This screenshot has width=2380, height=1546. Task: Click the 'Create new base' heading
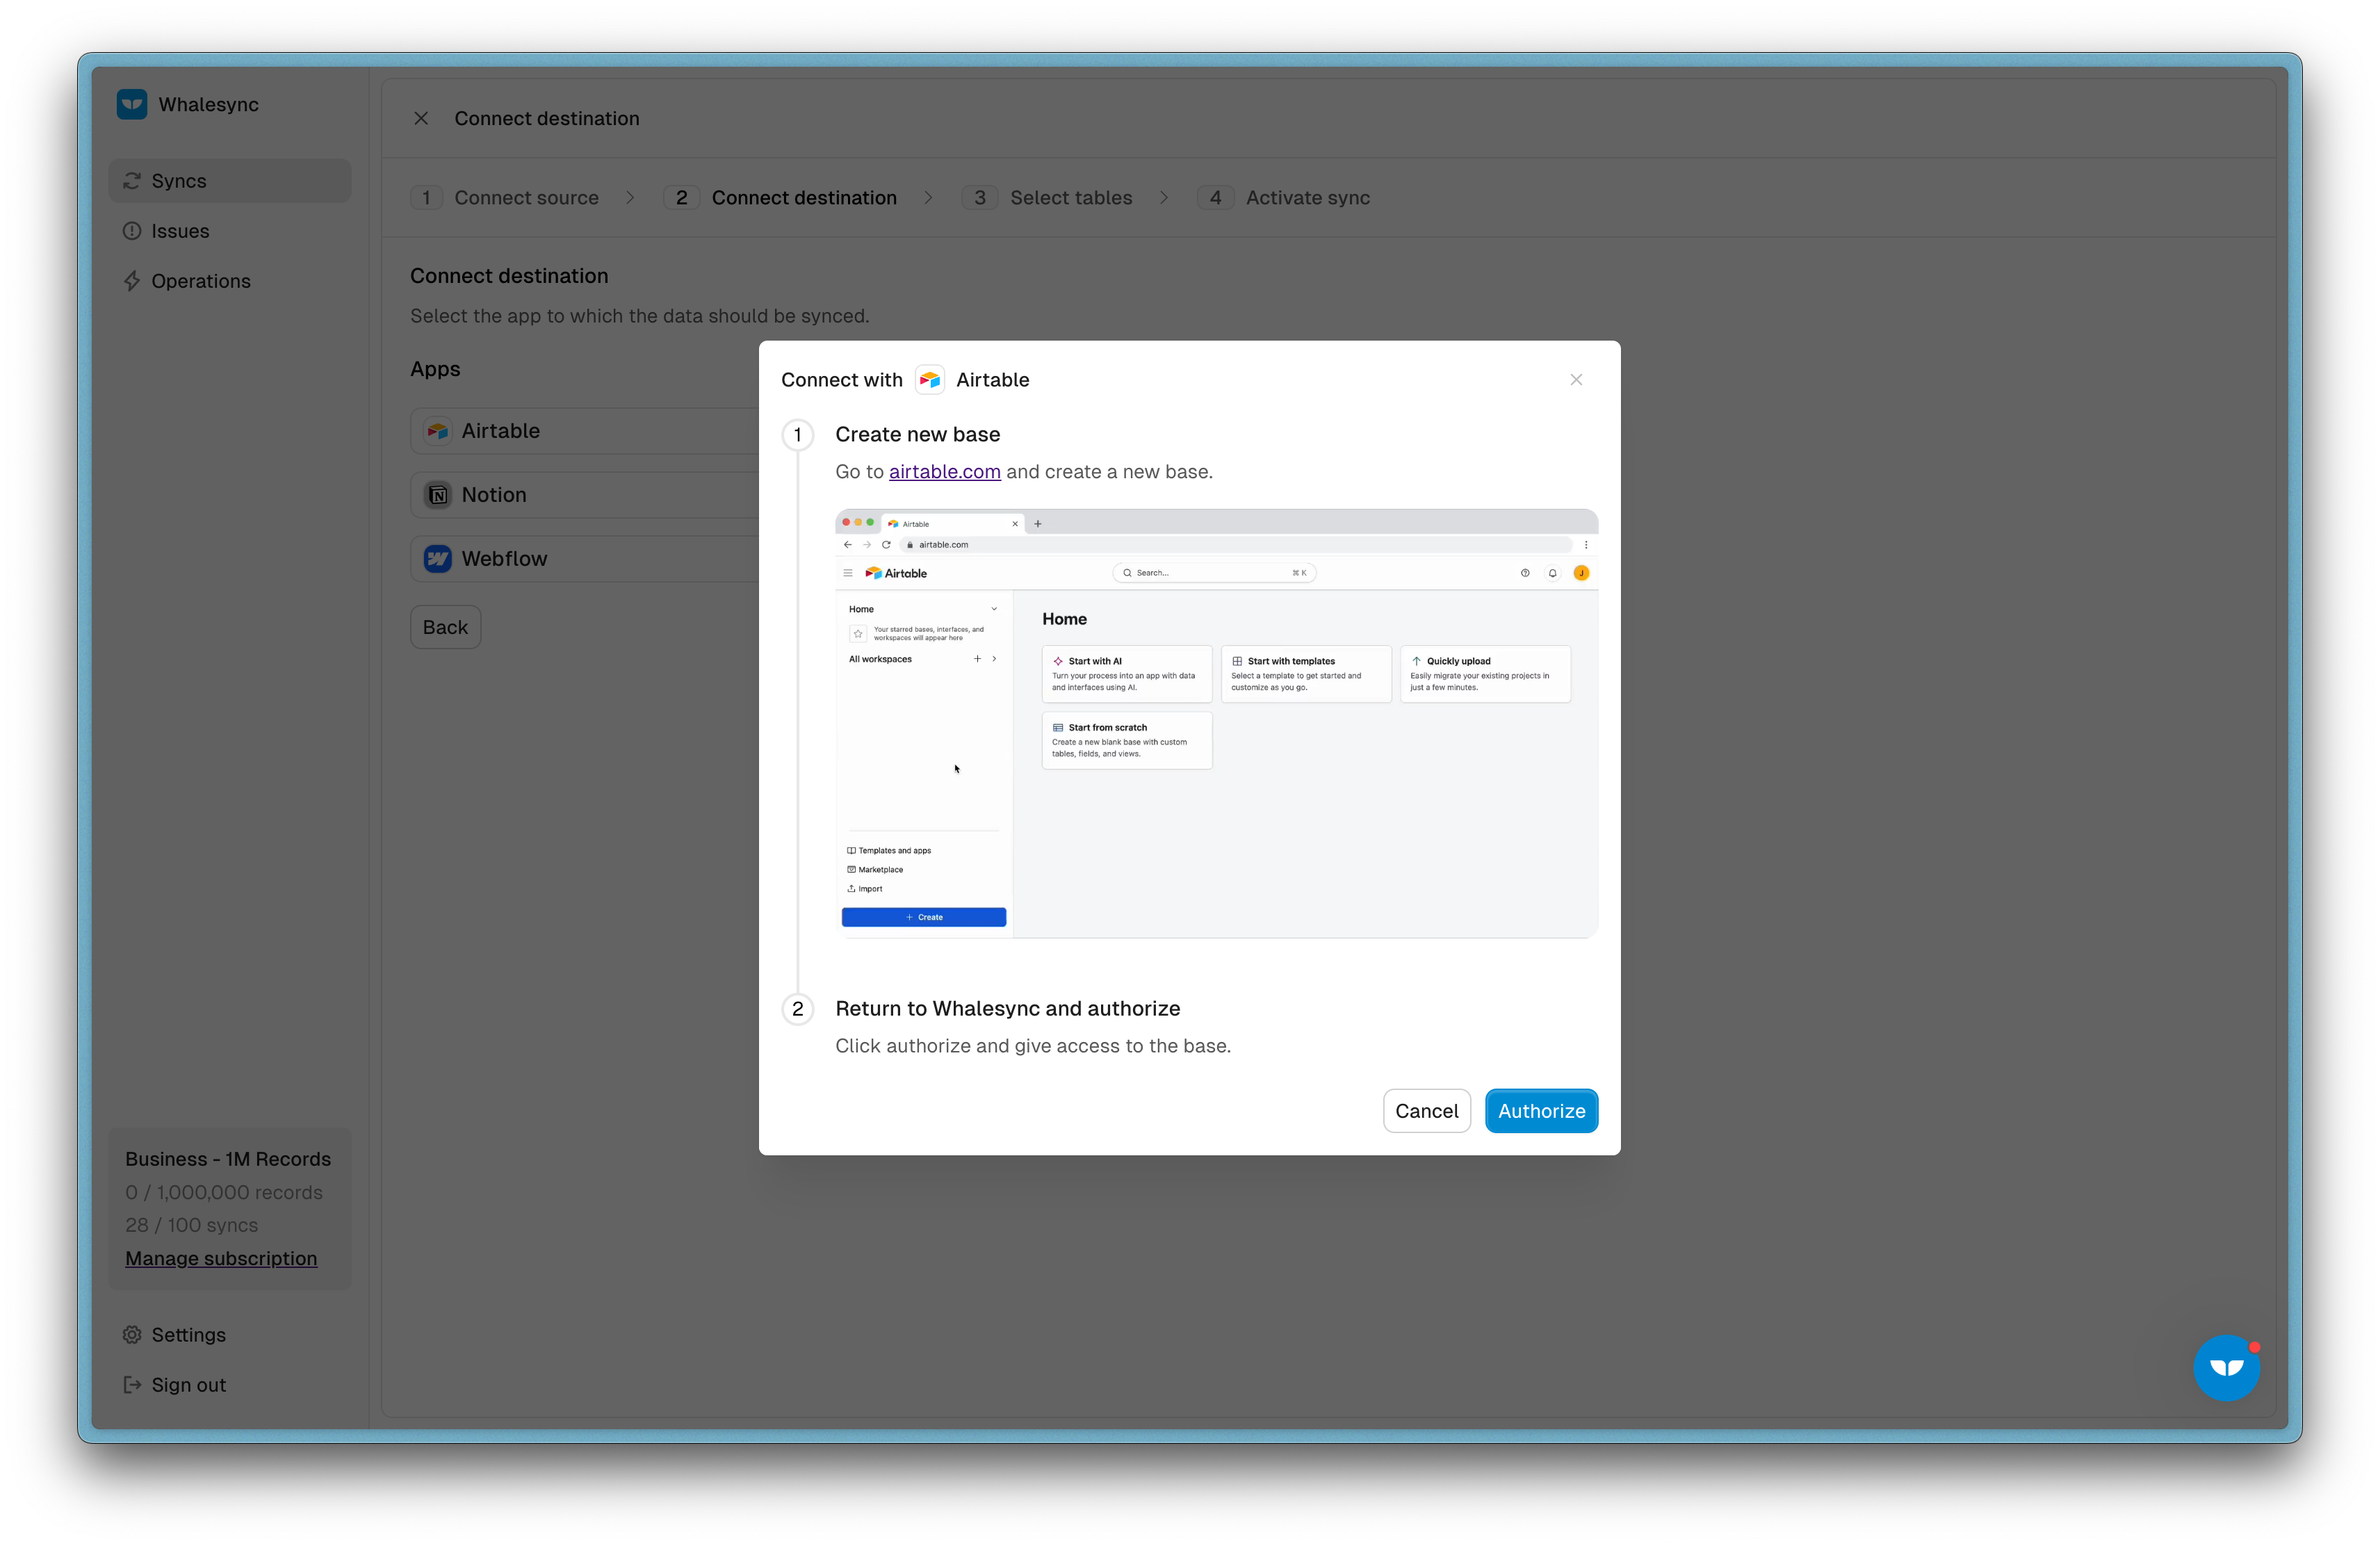point(918,434)
